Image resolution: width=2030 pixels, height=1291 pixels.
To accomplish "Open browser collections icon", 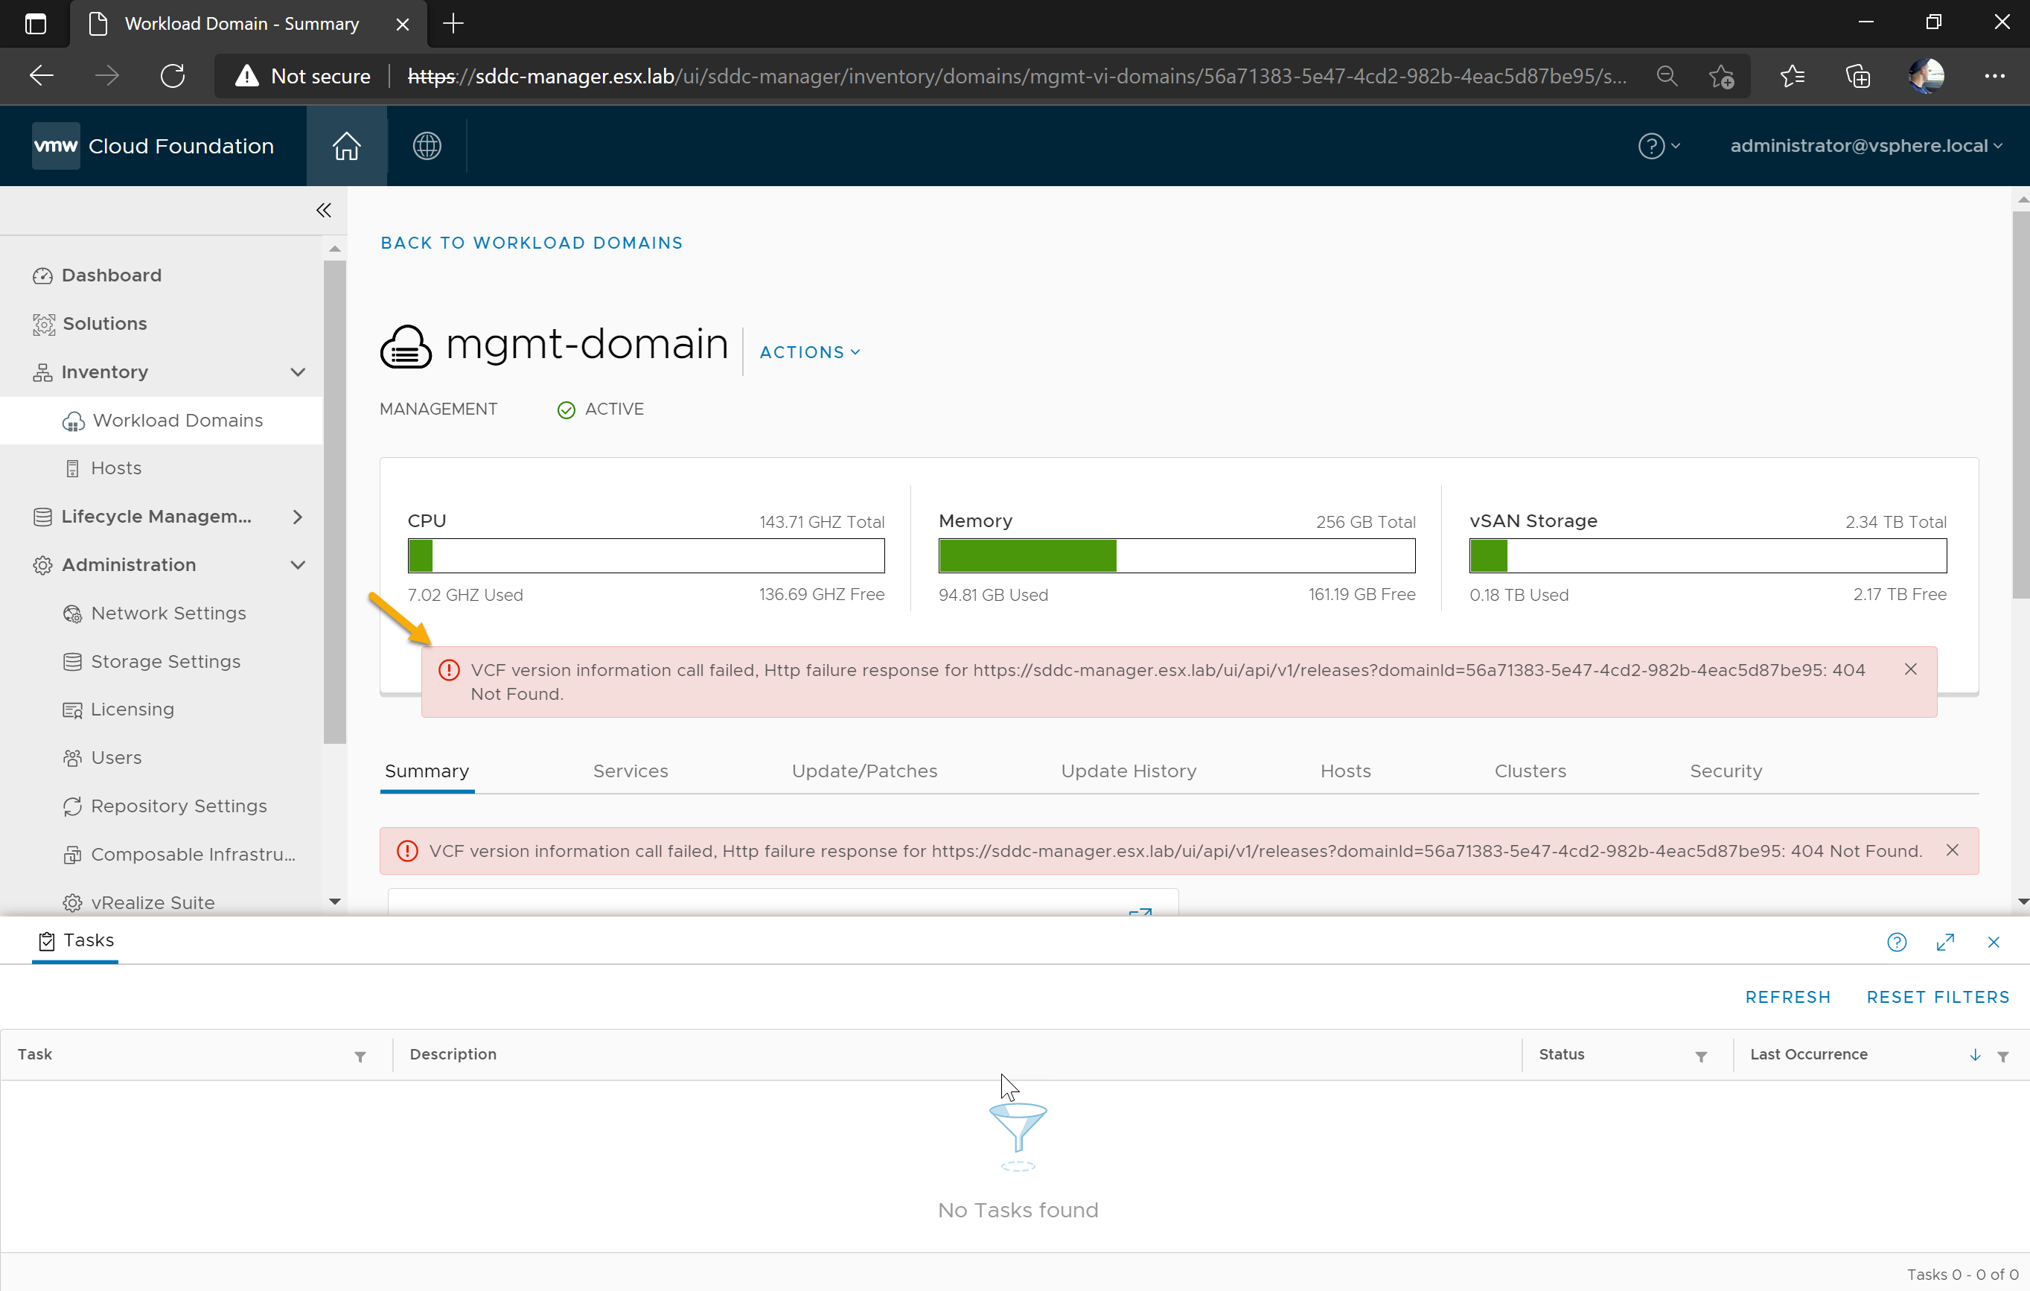I will [1858, 76].
